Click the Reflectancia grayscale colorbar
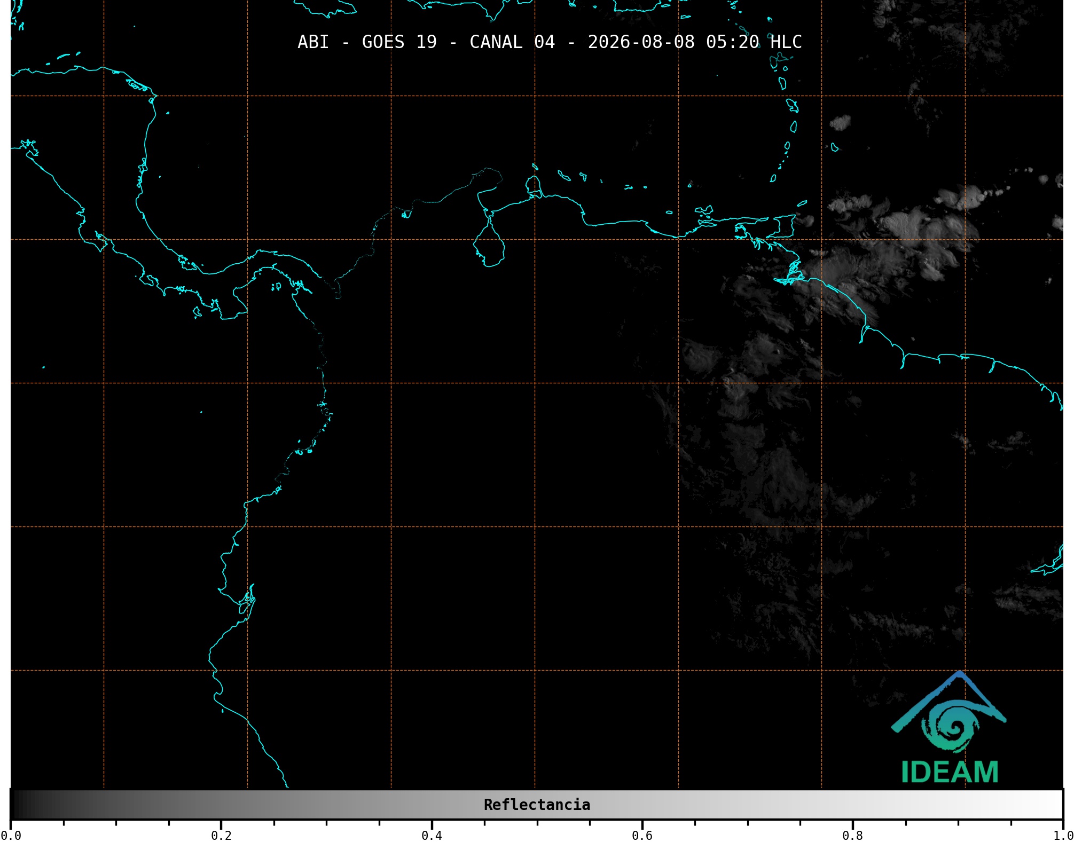The image size is (1074, 842). click(x=537, y=805)
